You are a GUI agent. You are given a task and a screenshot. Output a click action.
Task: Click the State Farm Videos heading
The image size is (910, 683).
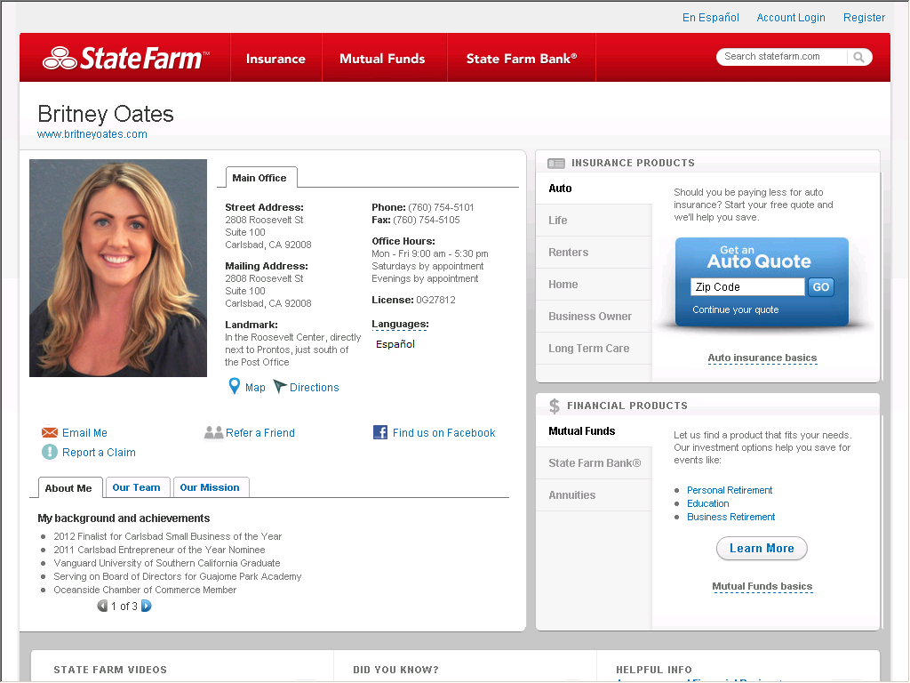pyautogui.click(x=110, y=670)
